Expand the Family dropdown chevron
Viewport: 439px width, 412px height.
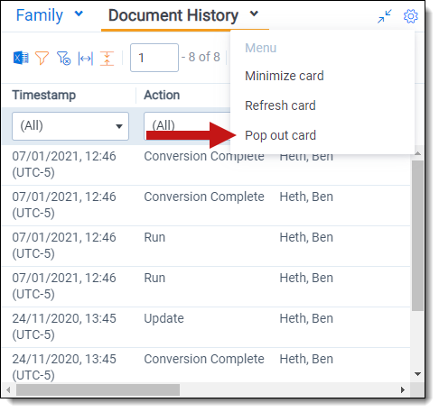click(79, 14)
